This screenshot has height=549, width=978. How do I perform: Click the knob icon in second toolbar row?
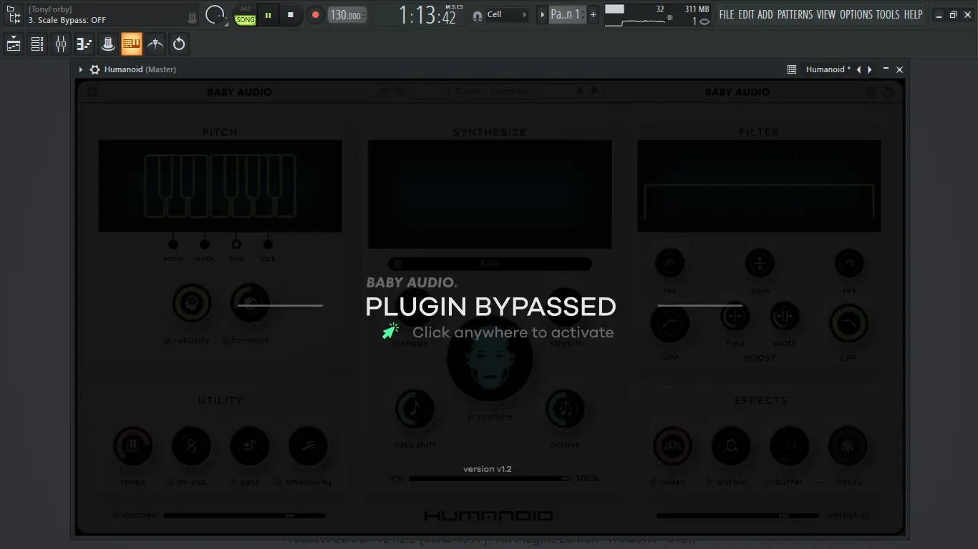click(108, 44)
